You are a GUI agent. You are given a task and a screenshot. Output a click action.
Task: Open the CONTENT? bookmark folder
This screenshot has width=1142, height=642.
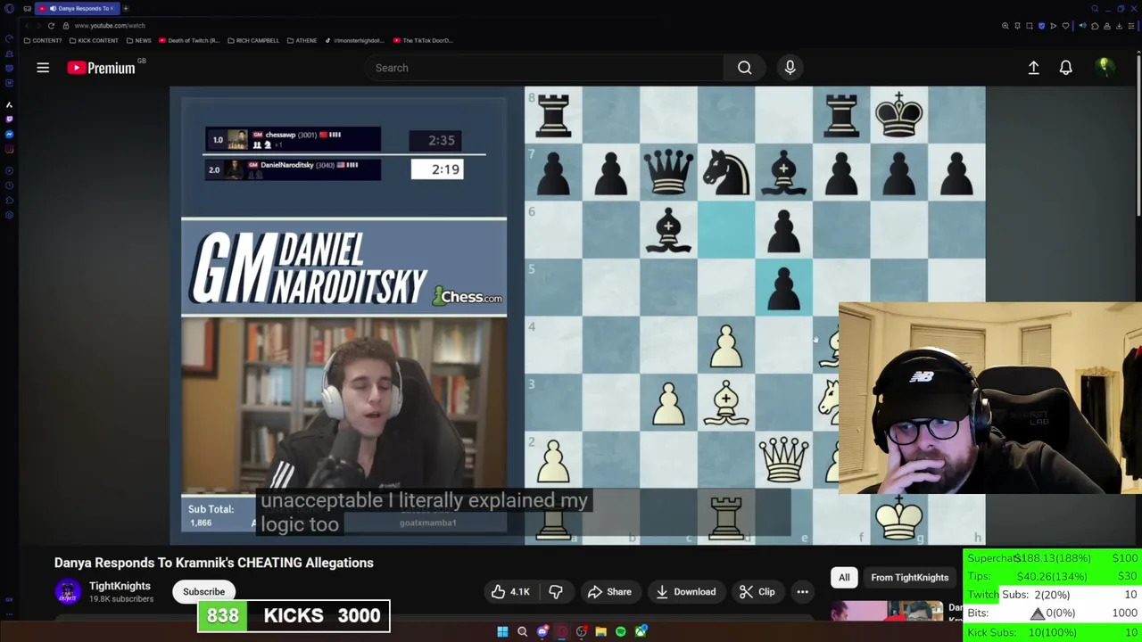43,40
